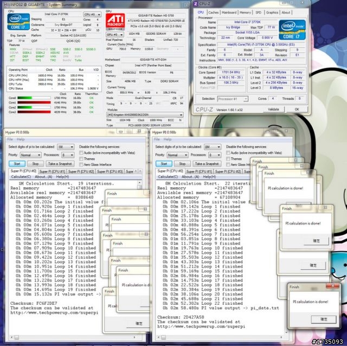The image size is (347, 346).
Task: Click the Intel Core i7 logo in HWiNFO32
Action: 18,22
